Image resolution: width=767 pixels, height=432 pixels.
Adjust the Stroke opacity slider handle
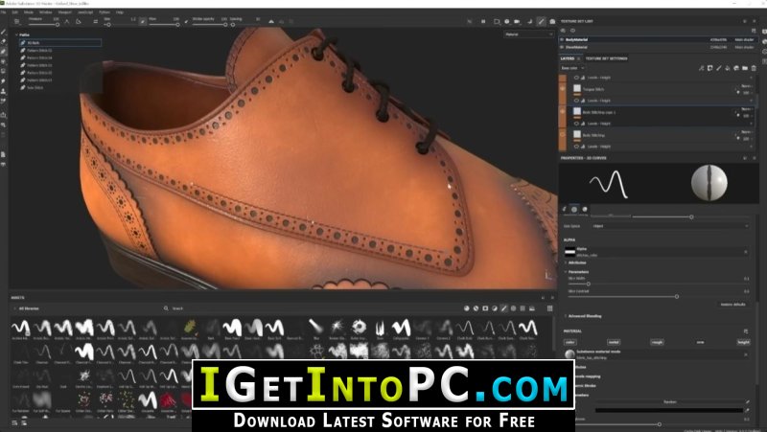tap(225, 25)
